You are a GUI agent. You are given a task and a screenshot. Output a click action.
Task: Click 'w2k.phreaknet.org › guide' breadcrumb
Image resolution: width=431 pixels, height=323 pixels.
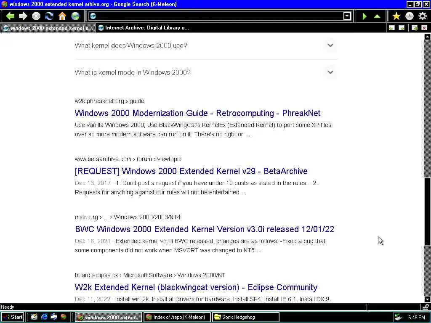[109, 101]
